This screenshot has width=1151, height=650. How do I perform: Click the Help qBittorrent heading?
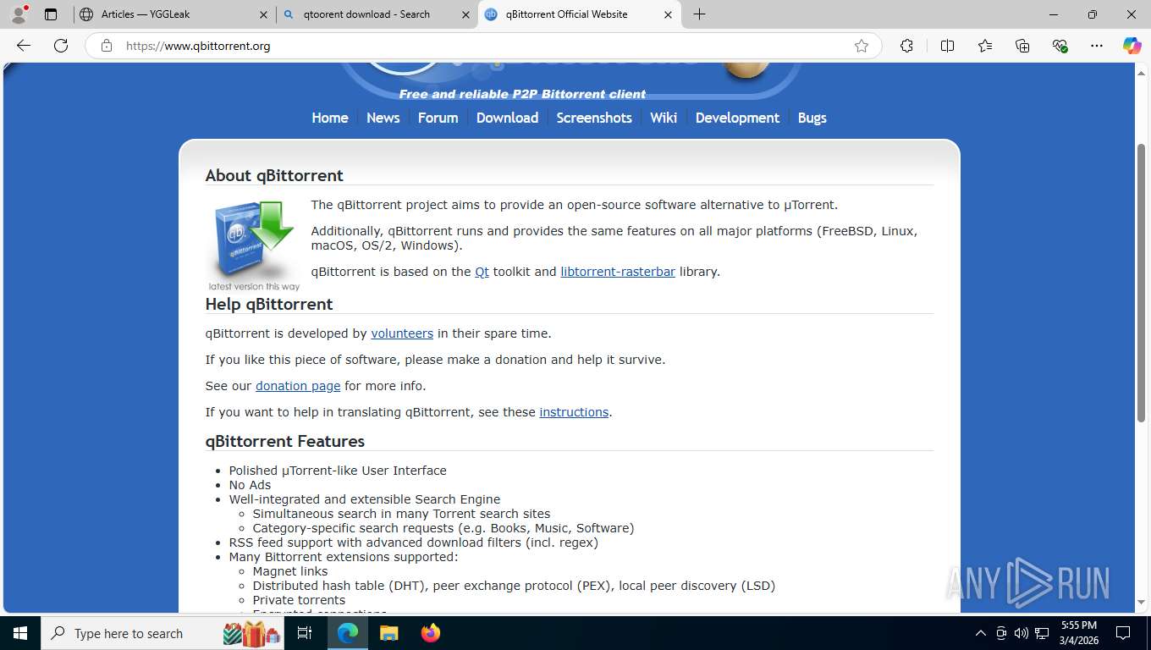(x=269, y=304)
